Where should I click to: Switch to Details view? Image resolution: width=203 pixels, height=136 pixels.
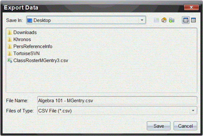(193, 20)
